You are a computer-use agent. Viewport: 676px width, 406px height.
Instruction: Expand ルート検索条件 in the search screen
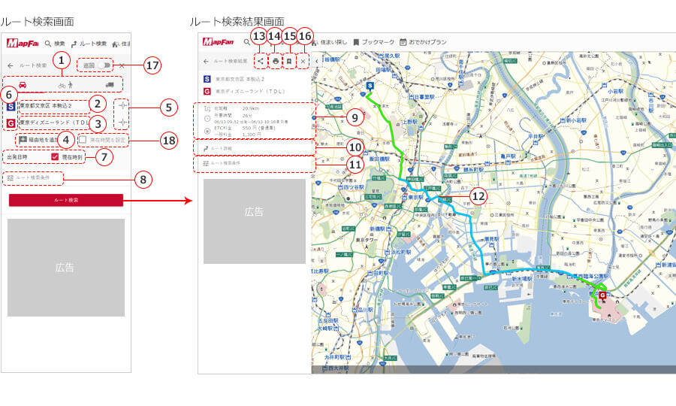click(33, 177)
